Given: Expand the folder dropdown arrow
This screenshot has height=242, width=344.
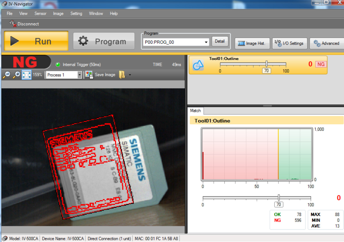Looking at the screenshot, I should [130, 75].
